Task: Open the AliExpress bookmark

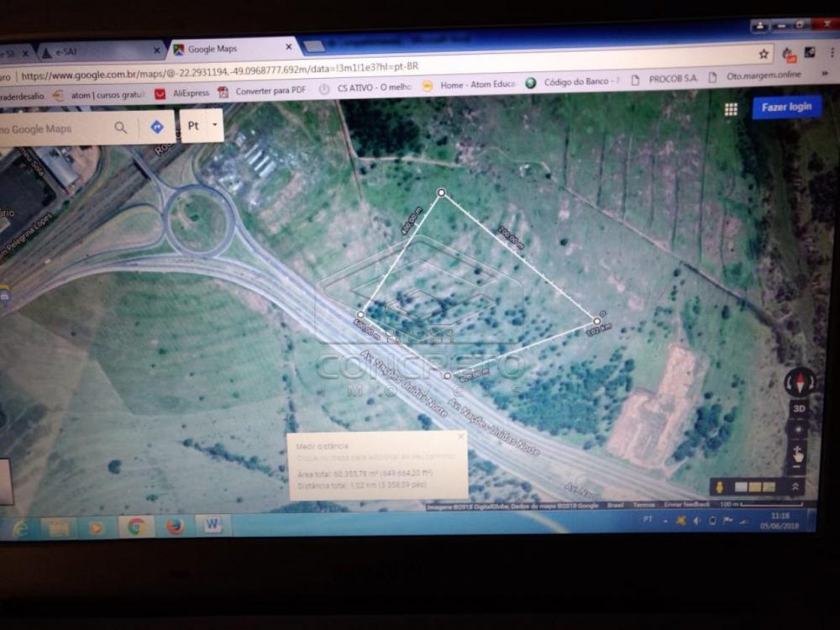Action: pos(182,92)
